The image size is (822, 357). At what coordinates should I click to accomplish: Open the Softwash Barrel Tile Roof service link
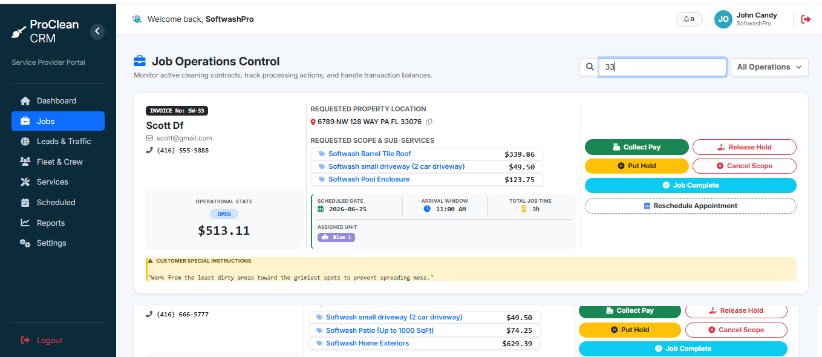pyautogui.click(x=370, y=154)
